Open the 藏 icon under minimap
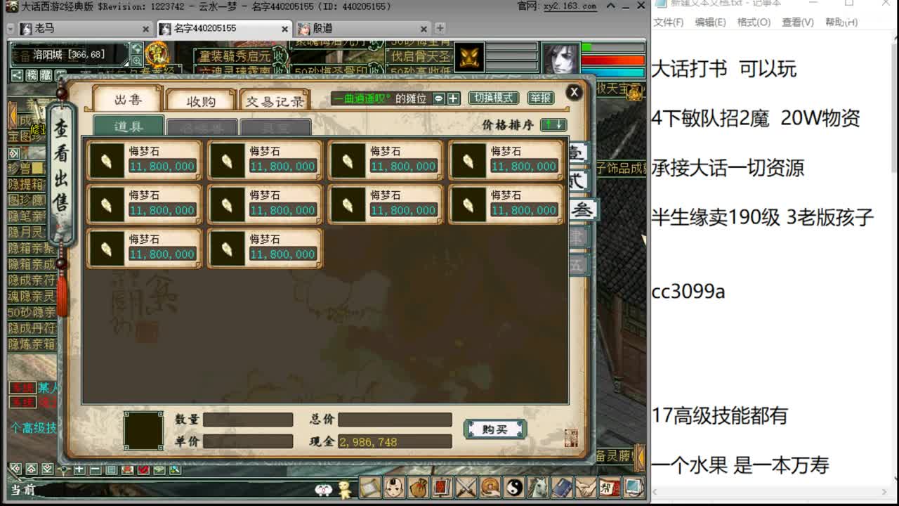Screen dimensions: 899x506 (x=46, y=74)
